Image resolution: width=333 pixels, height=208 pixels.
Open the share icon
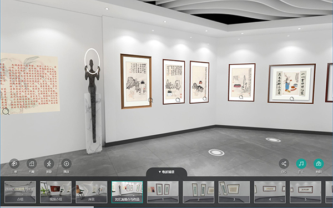point(284,164)
